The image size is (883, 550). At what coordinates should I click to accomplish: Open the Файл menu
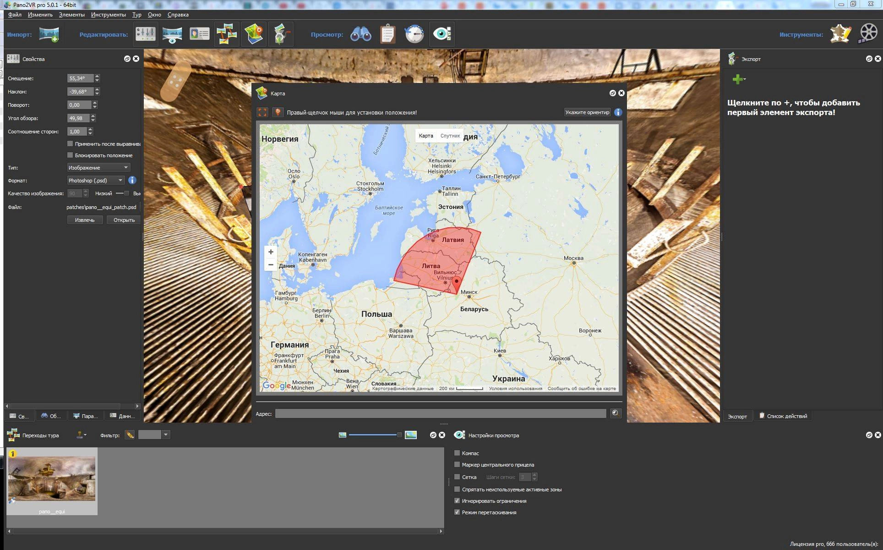15,15
